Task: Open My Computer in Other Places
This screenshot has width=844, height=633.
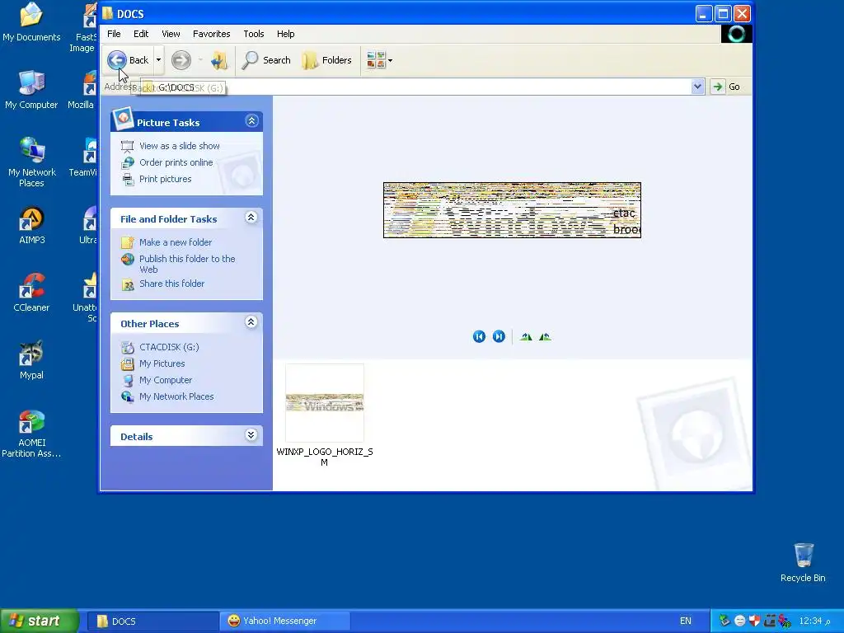Action: (165, 380)
